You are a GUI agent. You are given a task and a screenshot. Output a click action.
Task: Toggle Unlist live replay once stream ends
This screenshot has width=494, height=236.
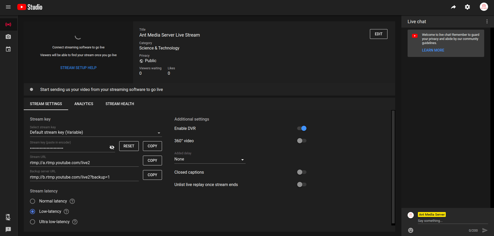point(302,184)
